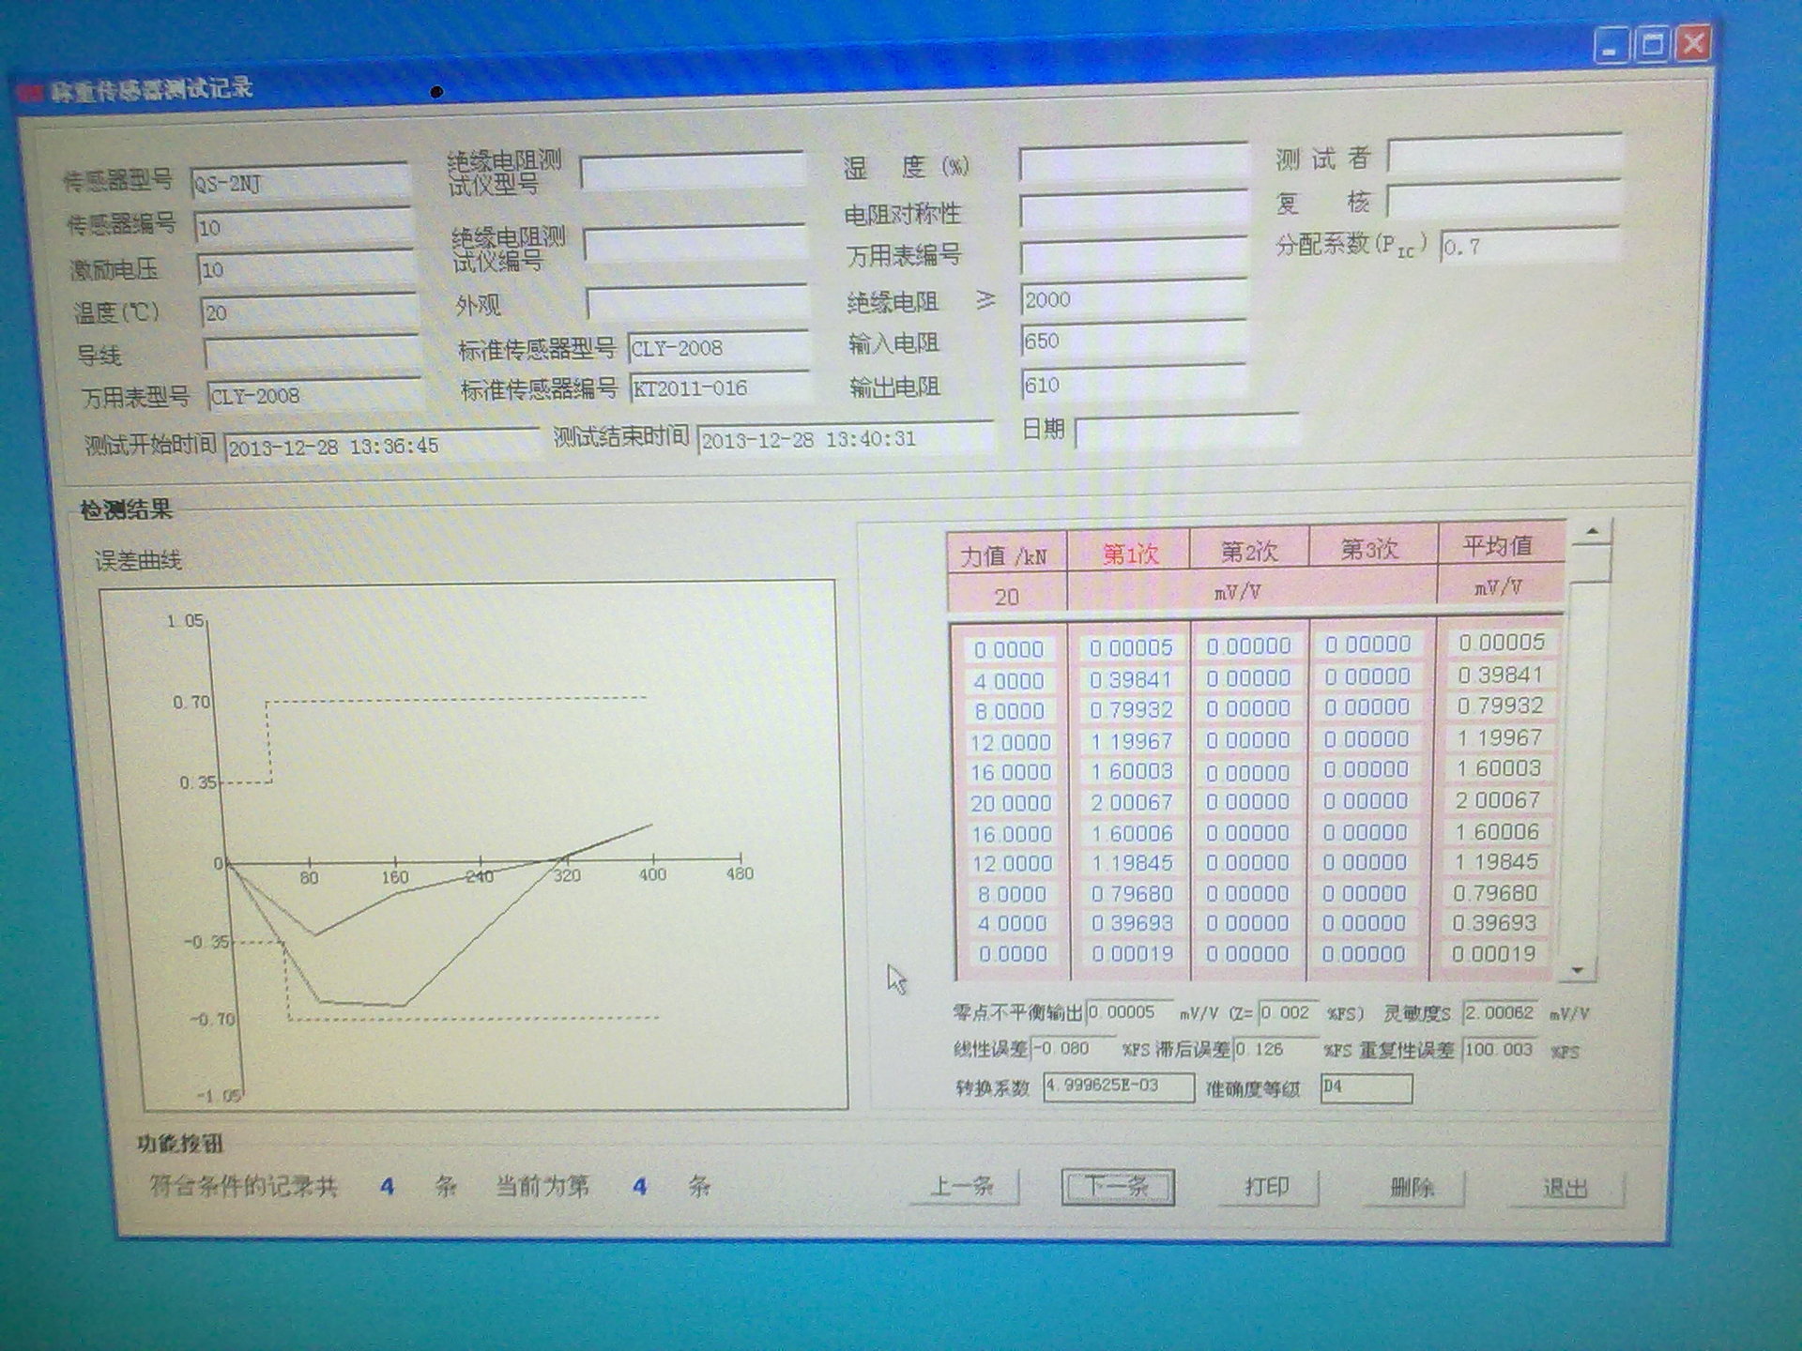Image resolution: width=1802 pixels, height=1351 pixels.
Task: Click the 退出 (exit) button
Action: pos(1565,1188)
